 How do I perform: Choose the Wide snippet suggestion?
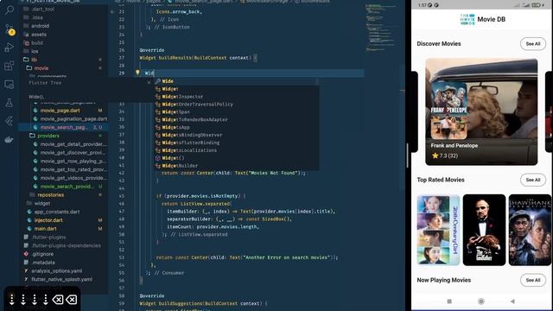(x=237, y=81)
